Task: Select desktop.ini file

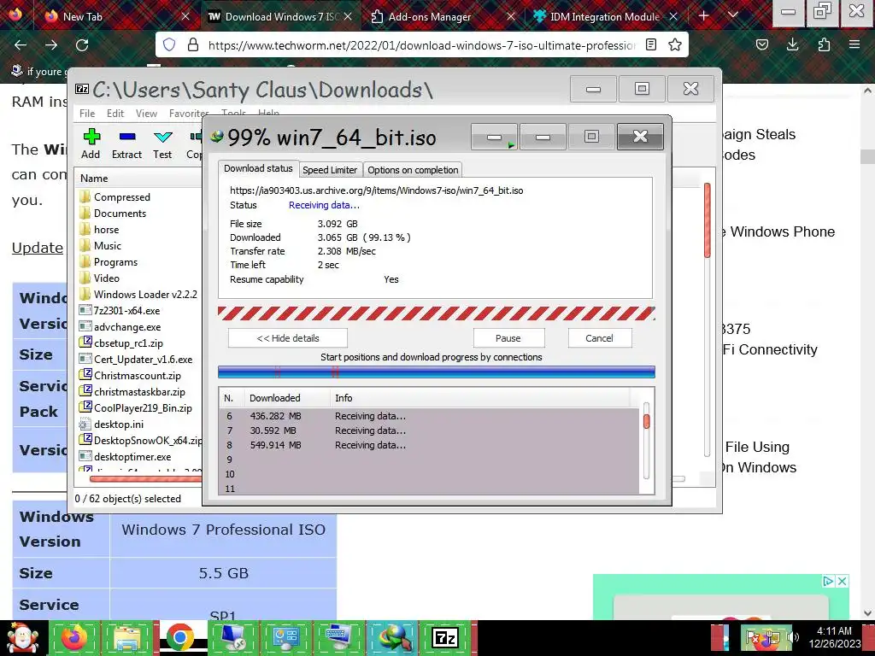Action: pos(118,424)
